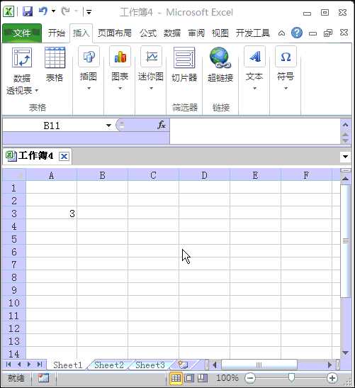Open the 迷你图 sparklines group
355x388 pixels.
point(151,68)
